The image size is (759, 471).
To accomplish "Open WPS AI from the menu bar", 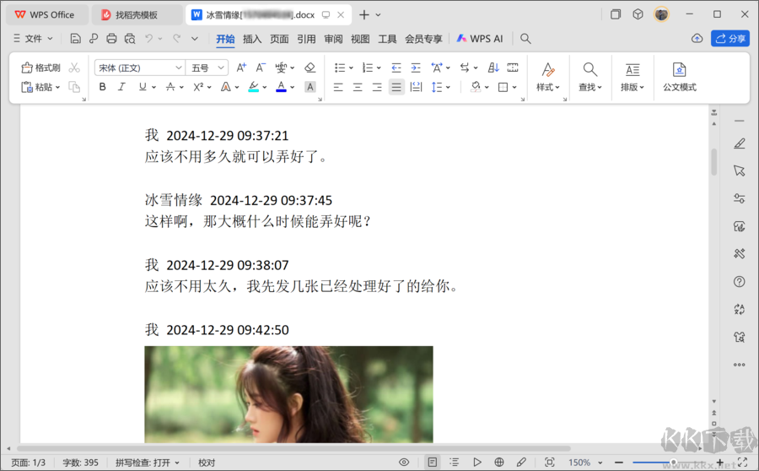I will [x=480, y=39].
